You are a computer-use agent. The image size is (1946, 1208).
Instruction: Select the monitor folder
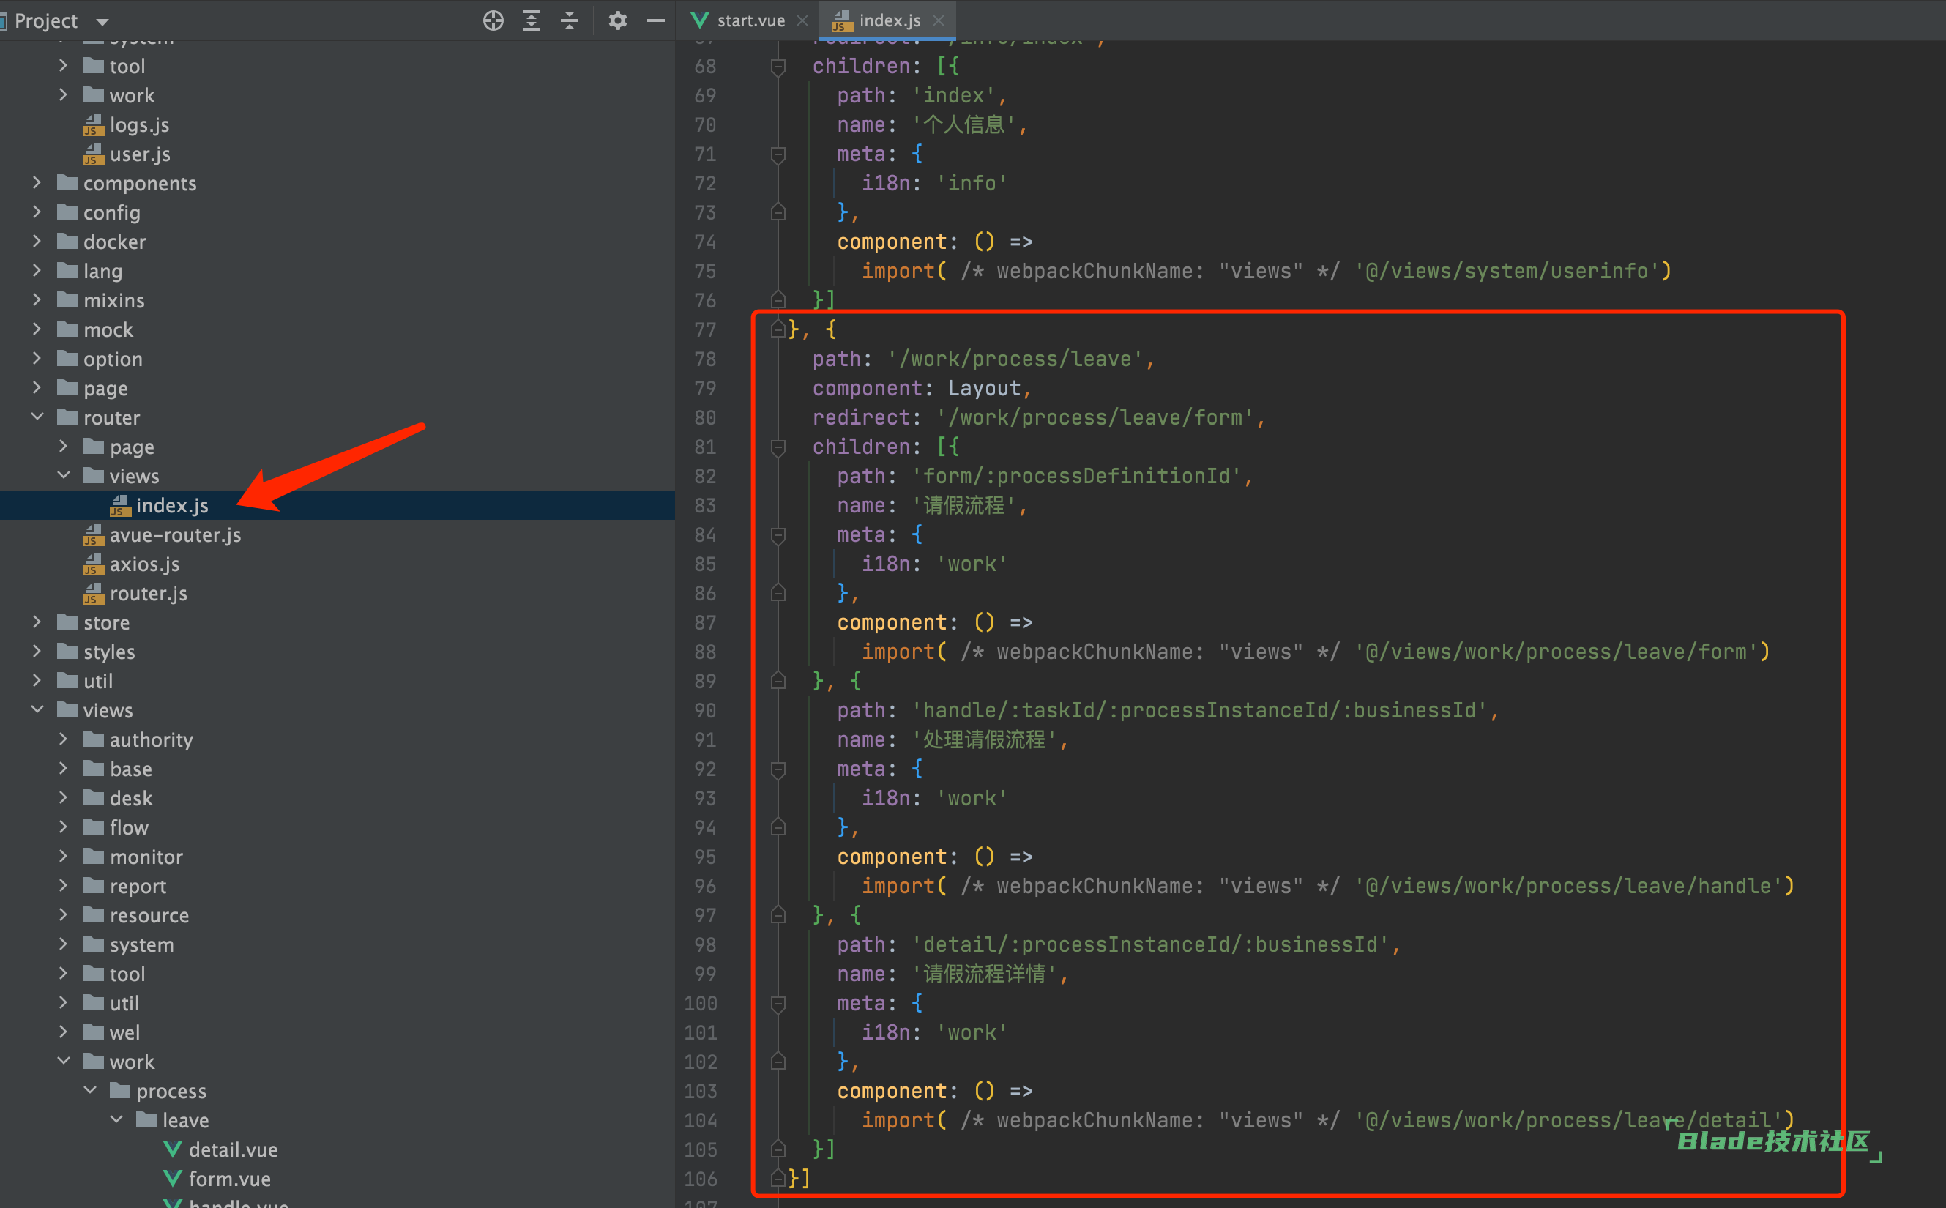coord(133,857)
